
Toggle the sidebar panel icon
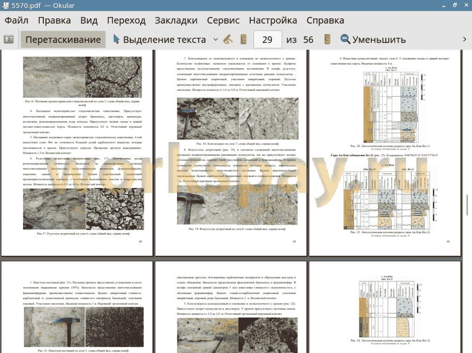tap(8, 40)
